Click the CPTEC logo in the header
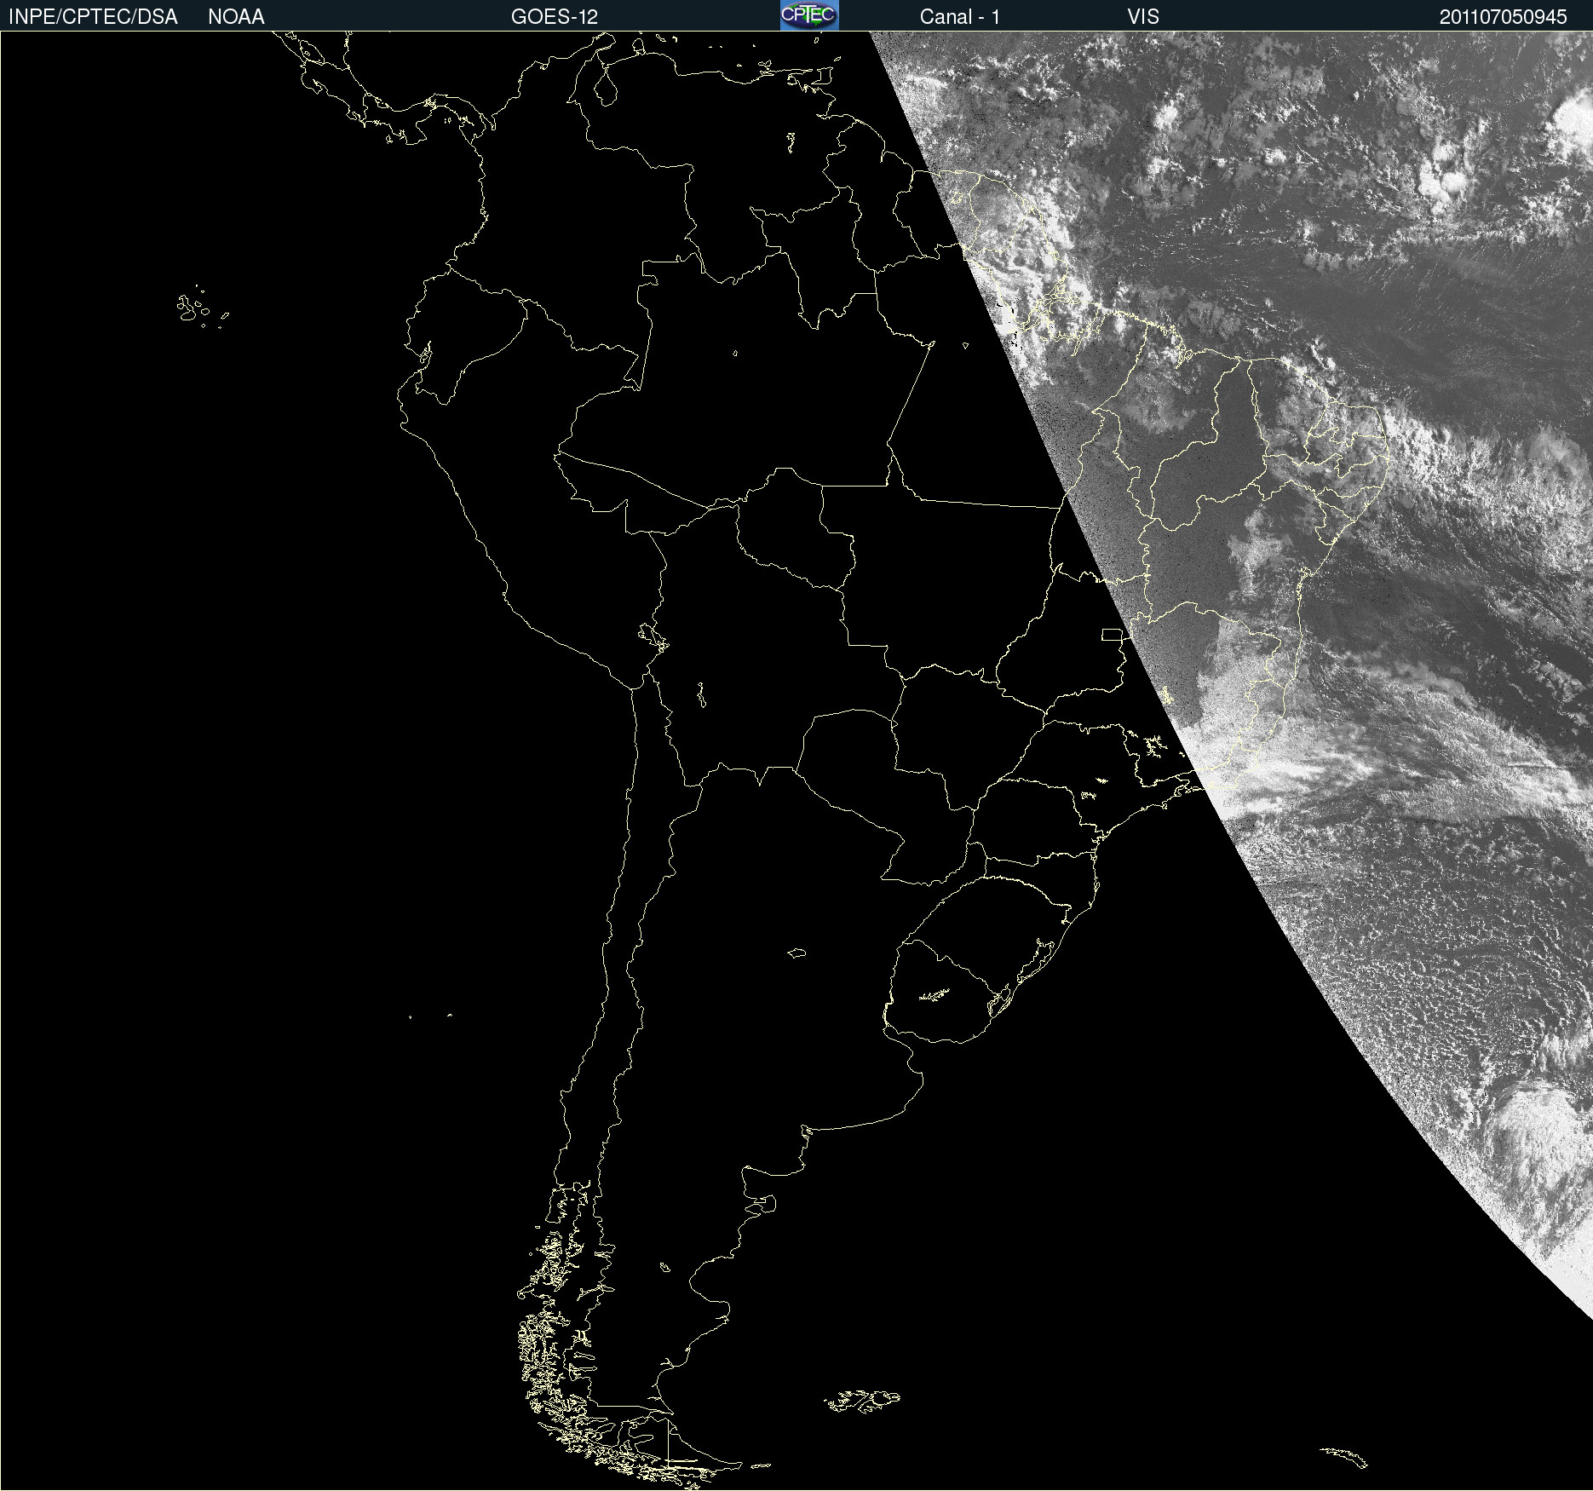The image size is (1593, 1491). tap(809, 15)
